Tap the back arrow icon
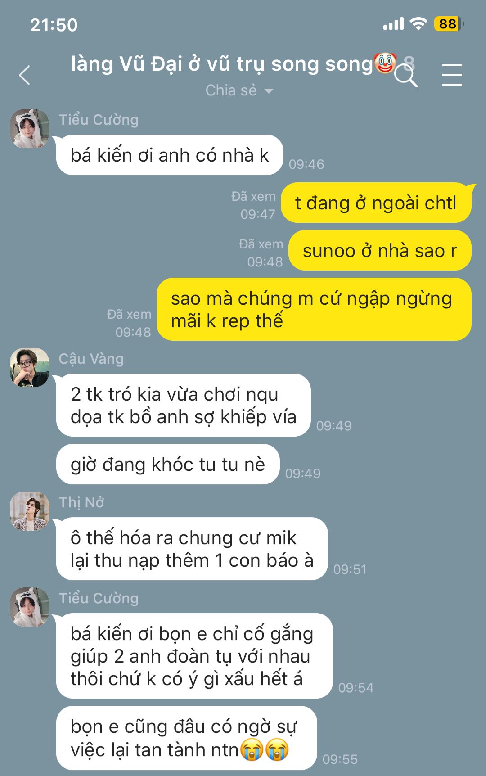Screen dimensions: 486x776 pos(25,75)
